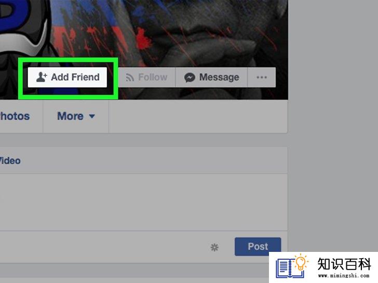The width and height of the screenshot is (378, 283).
Task: Click the empty area right of More tab
Action: (x=198, y=116)
